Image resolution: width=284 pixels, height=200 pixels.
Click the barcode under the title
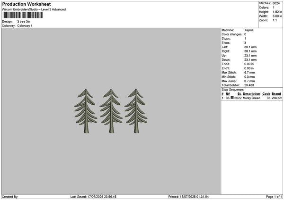[23, 15]
